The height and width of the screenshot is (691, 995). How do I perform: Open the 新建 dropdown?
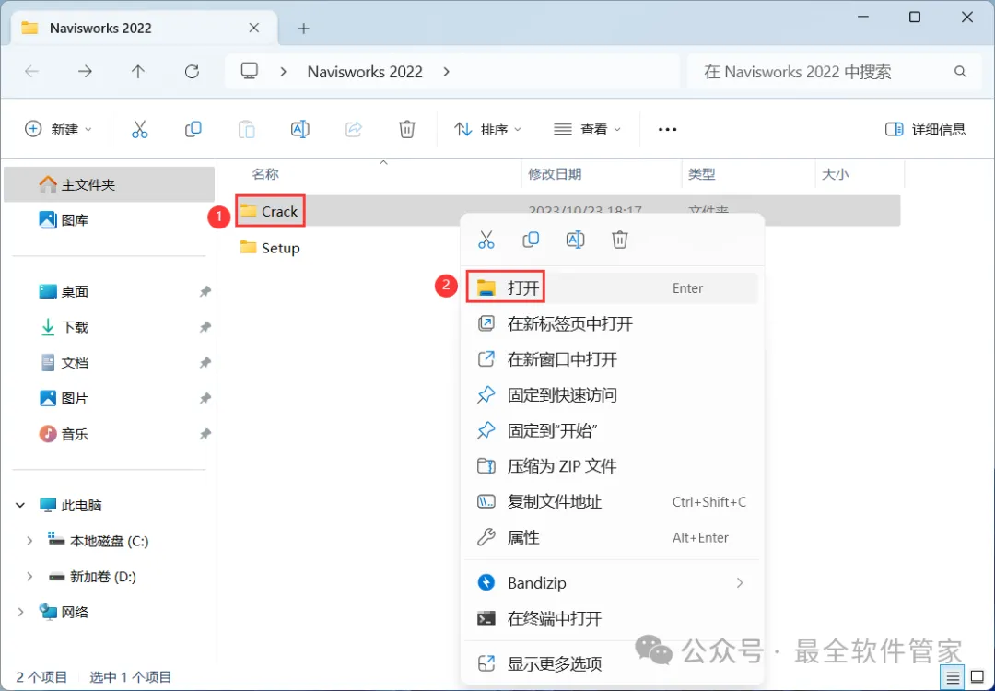point(58,129)
